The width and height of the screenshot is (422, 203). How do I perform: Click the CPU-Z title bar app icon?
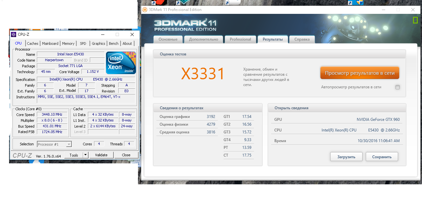click(x=14, y=34)
